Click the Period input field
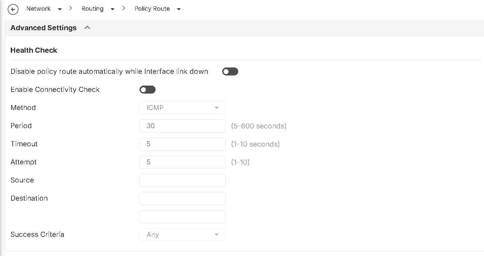 click(183, 126)
